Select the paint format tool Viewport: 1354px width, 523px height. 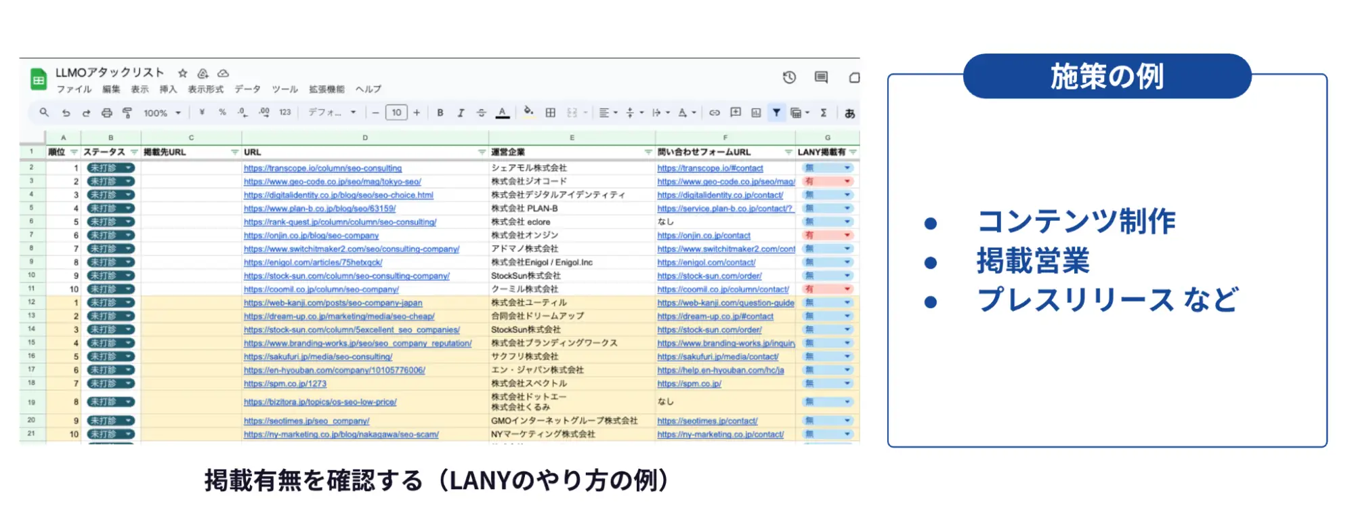[x=127, y=113]
